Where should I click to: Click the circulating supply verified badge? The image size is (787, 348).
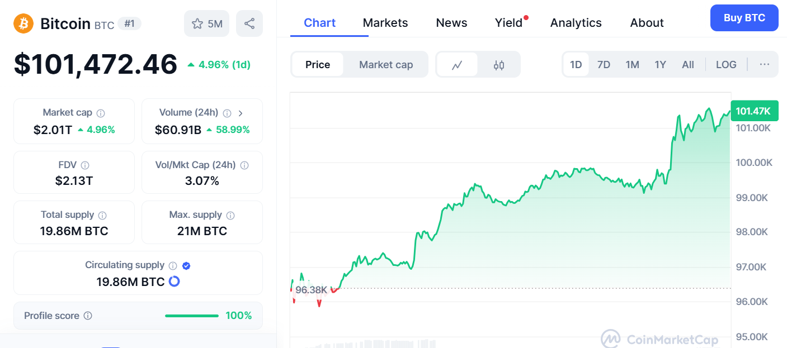[186, 266]
